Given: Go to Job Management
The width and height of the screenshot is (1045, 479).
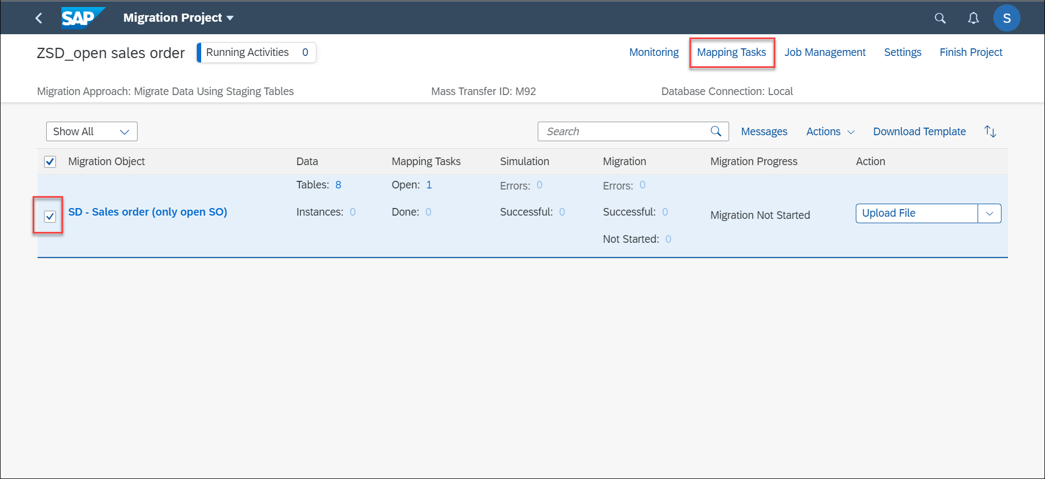Looking at the screenshot, I should pyautogui.click(x=825, y=52).
